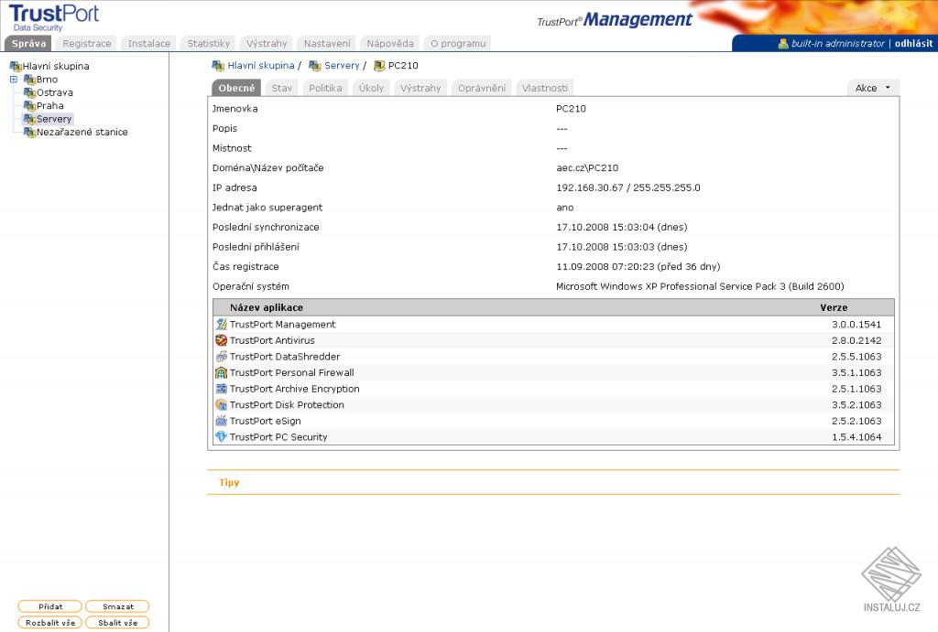Viewport: 938px width, 632px height.
Task: Click the Hlavní skupina group icon in the tree
Action: pos(15,66)
